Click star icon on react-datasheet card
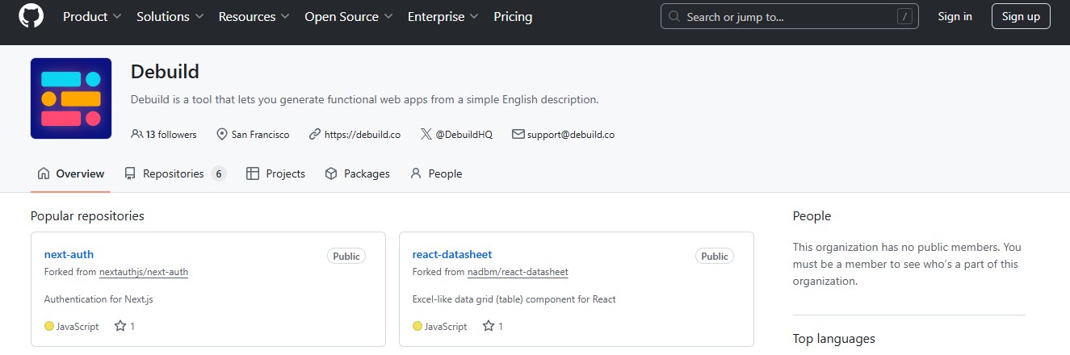The image size is (1070, 355). 489,326
